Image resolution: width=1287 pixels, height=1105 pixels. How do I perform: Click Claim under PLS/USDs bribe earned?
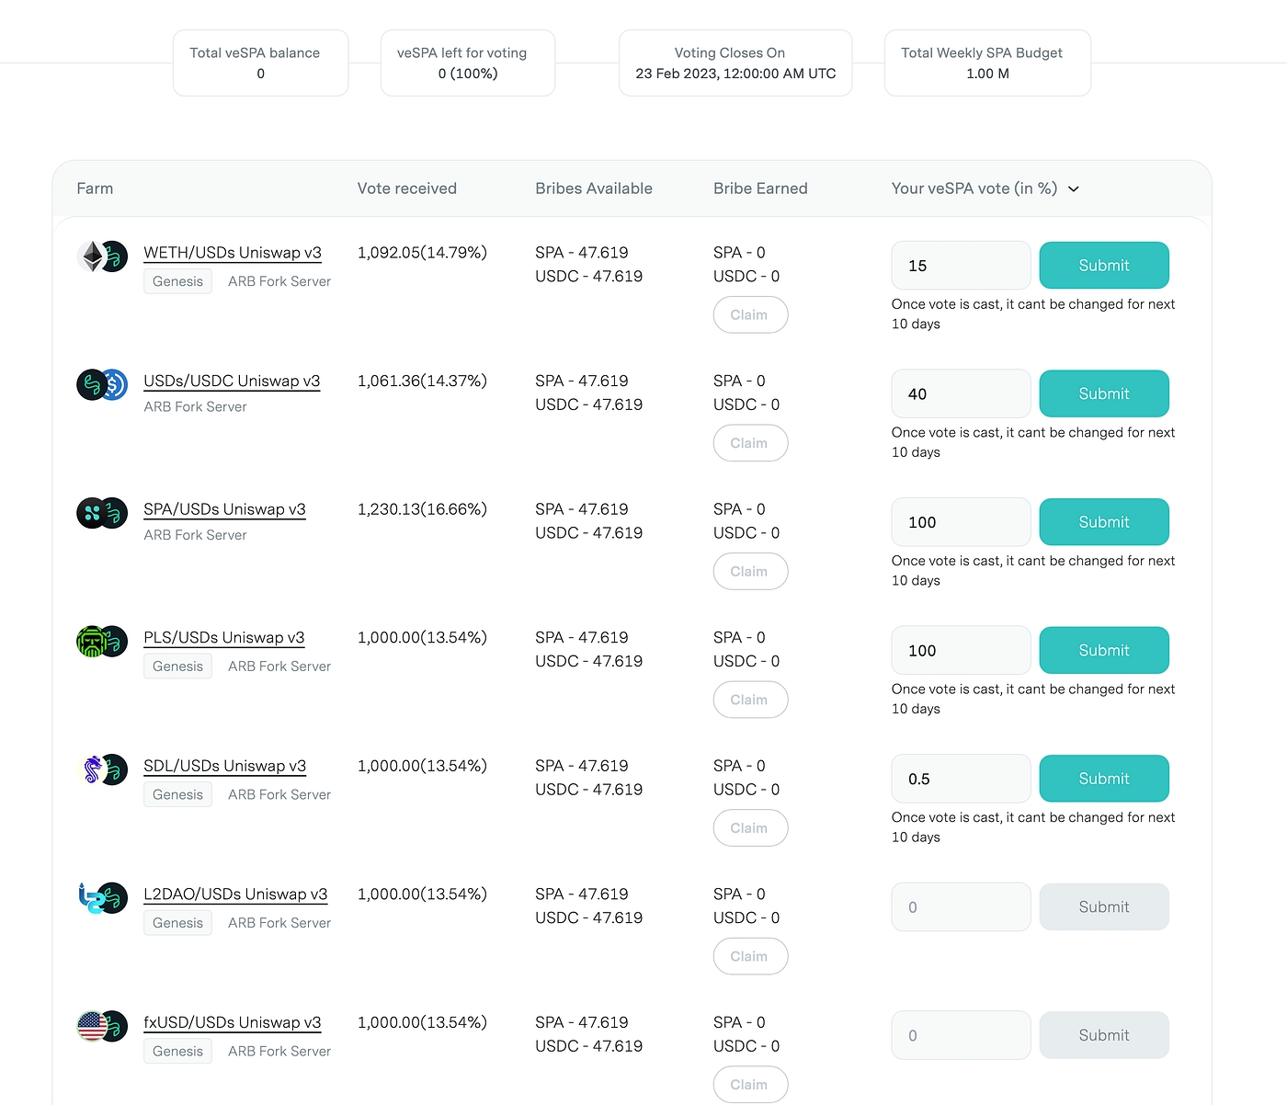click(750, 701)
